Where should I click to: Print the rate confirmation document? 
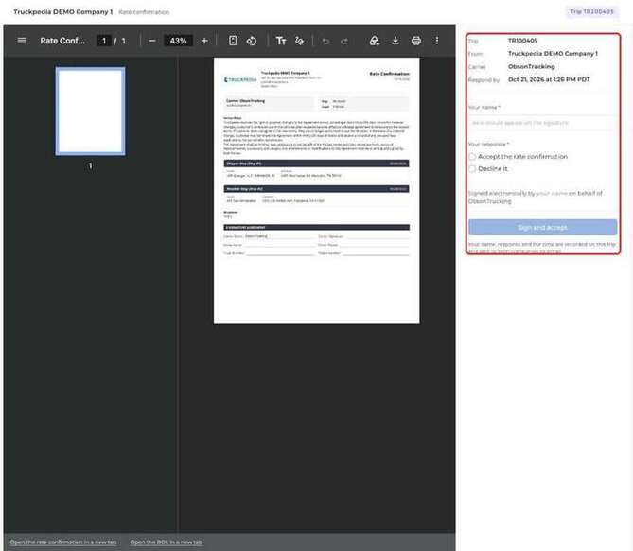(416, 41)
